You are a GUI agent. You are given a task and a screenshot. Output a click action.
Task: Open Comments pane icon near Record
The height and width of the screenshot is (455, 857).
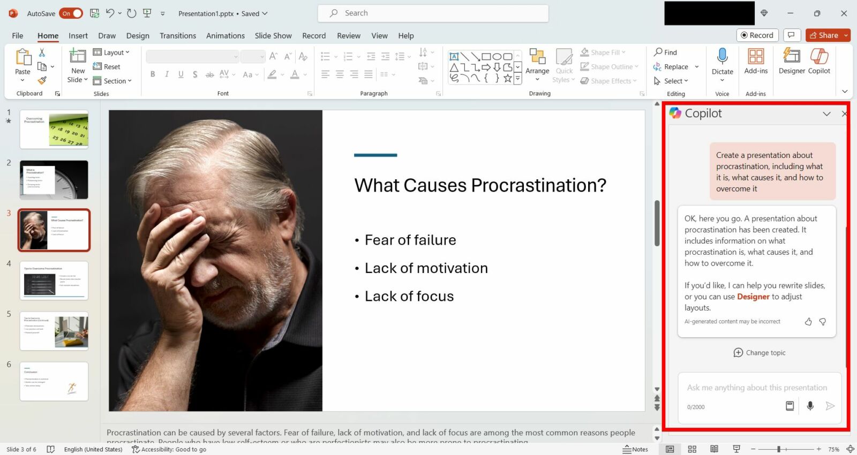[791, 35]
